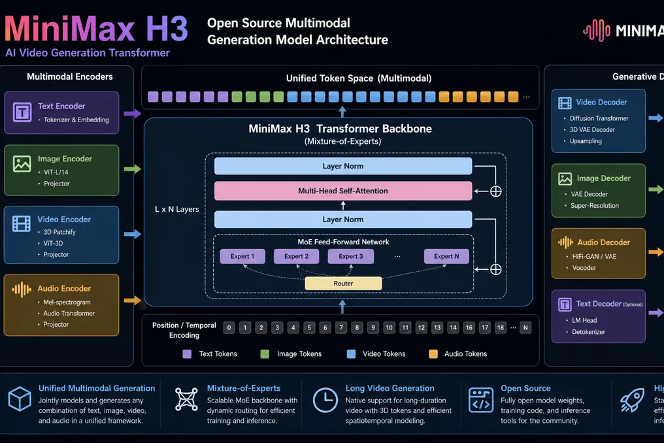Click the 'MoE Feed-Forward Network' label
The image size is (664, 443).
click(343, 242)
